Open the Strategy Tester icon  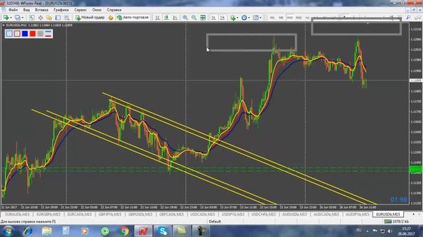(x=67, y=18)
